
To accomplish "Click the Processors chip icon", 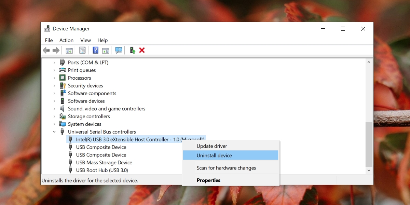I will [62, 78].
